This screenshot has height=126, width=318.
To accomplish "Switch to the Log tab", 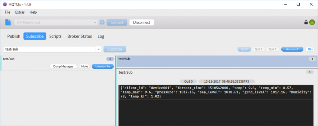I will (x=101, y=37).
